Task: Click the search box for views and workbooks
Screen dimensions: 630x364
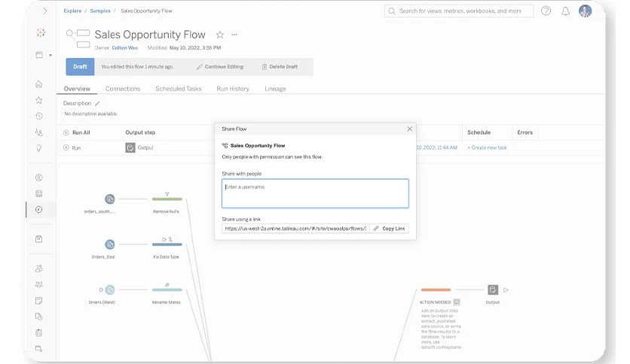Action: pyautogui.click(x=459, y=11)
